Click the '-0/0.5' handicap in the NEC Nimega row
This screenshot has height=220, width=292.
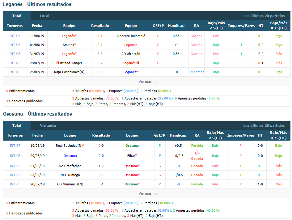coord(178,175)
